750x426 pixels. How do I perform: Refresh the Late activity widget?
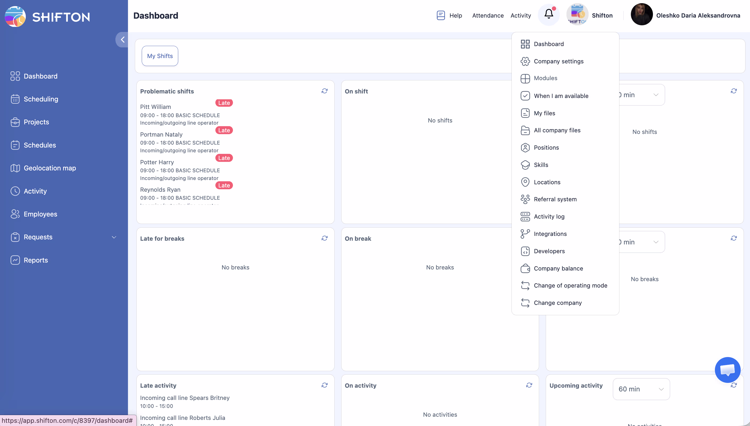[x=324, y=385]
